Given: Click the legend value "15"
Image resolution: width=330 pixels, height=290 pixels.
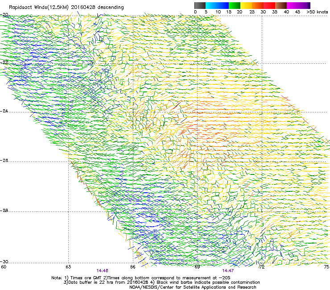Looking at the screenshot, I should [x=229, y=12].
